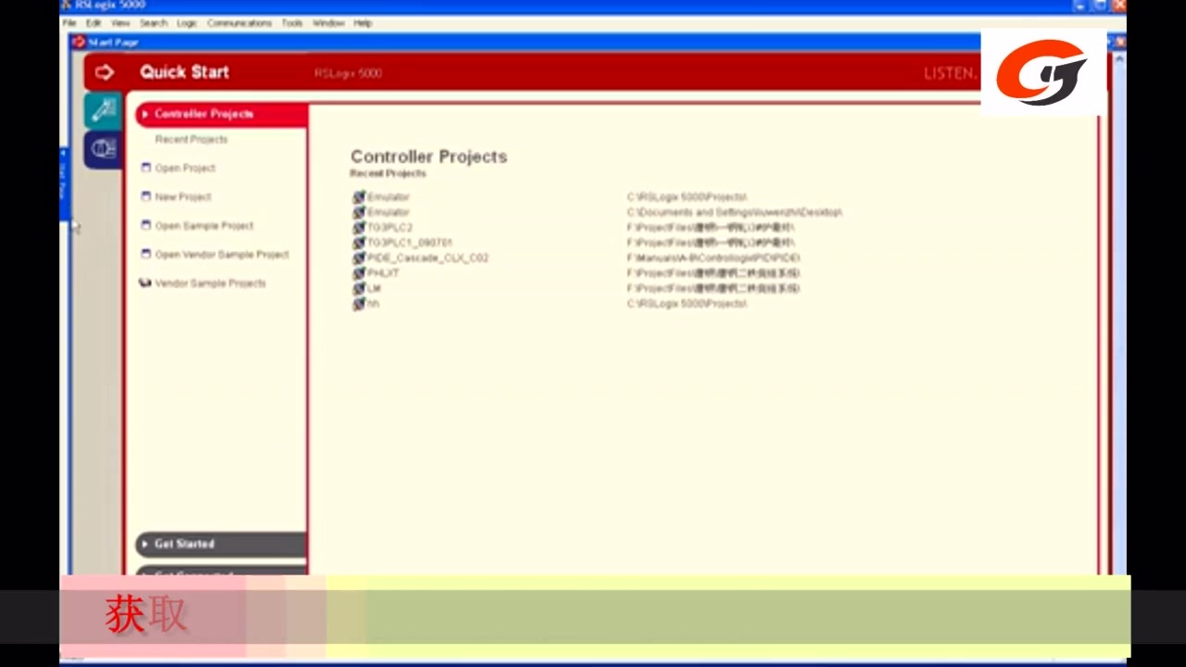The width and height of the screenshot is (1186, 667).
Task: Open the Window menu
Action: (328, 23)
